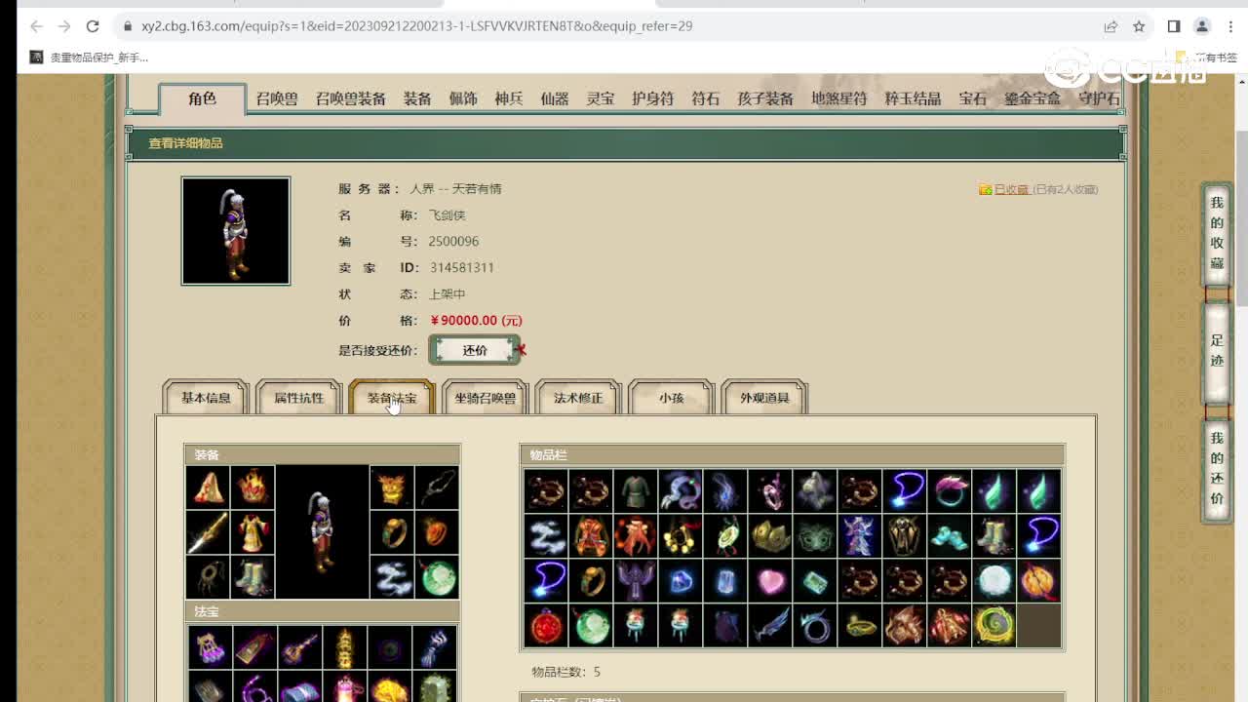Open the 召唤兽装备 category
Screen dimensions: 1248x702
click(350, 98)
